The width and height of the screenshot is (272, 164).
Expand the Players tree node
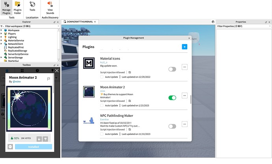click(x=2, y=33)
